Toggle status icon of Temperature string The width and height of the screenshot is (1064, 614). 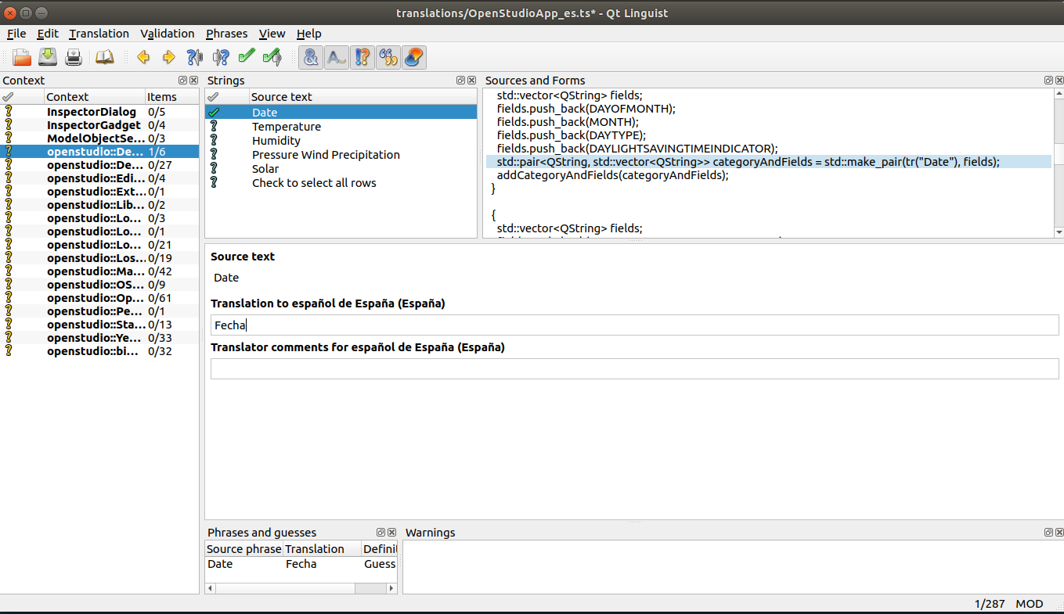214,127
